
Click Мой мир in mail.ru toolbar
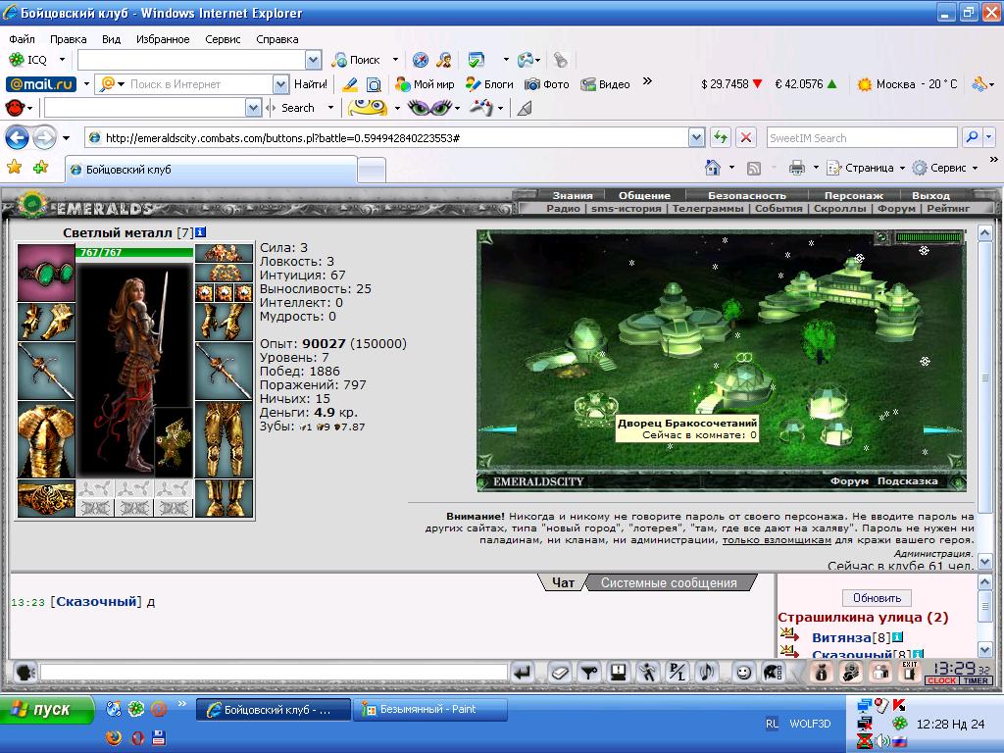tap(426, 84)
